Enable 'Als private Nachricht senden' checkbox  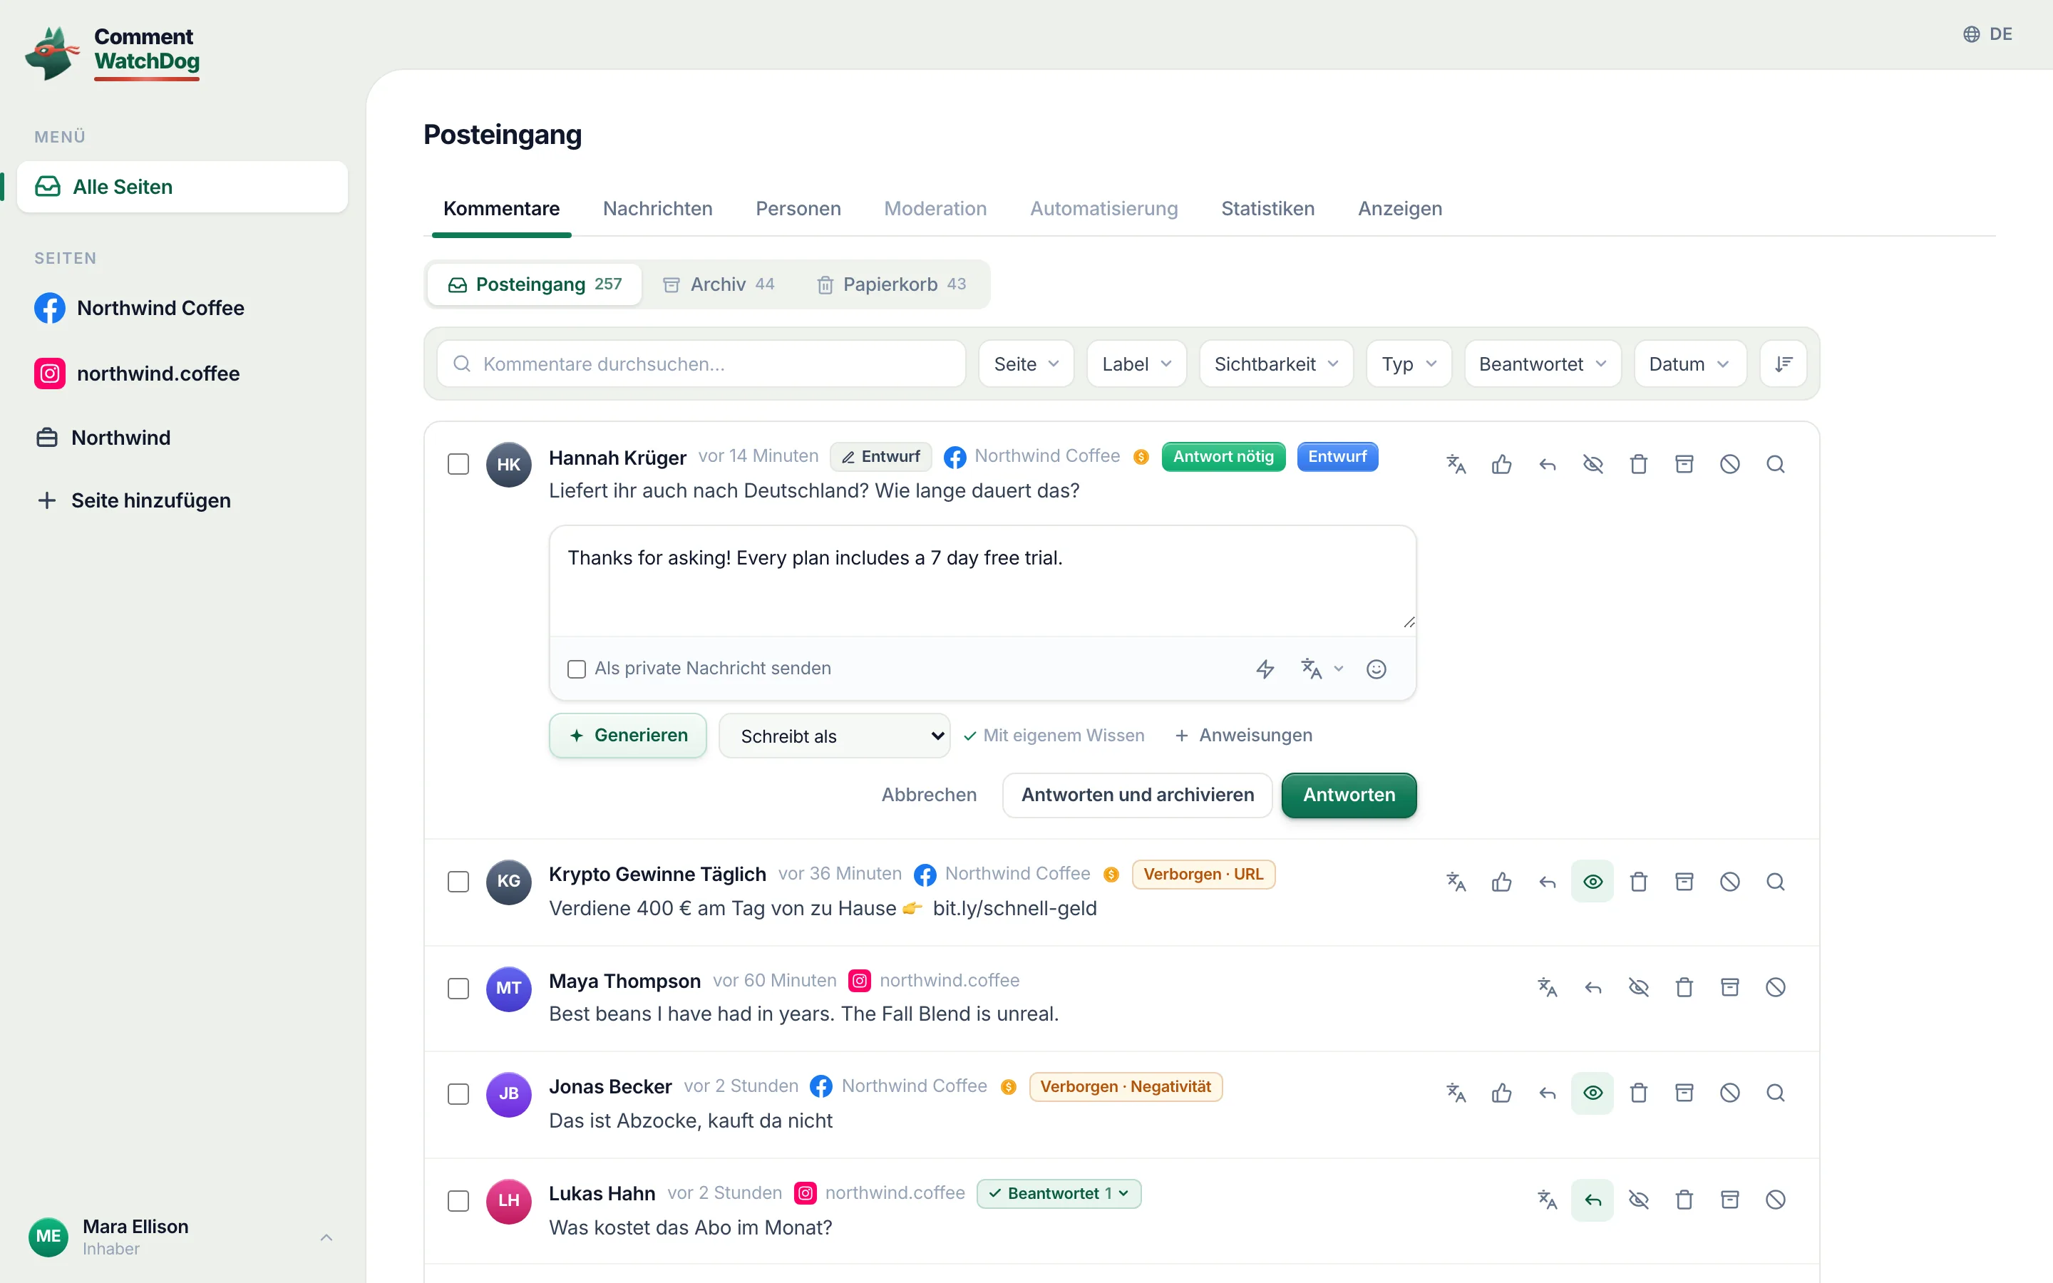coord(577,669)
